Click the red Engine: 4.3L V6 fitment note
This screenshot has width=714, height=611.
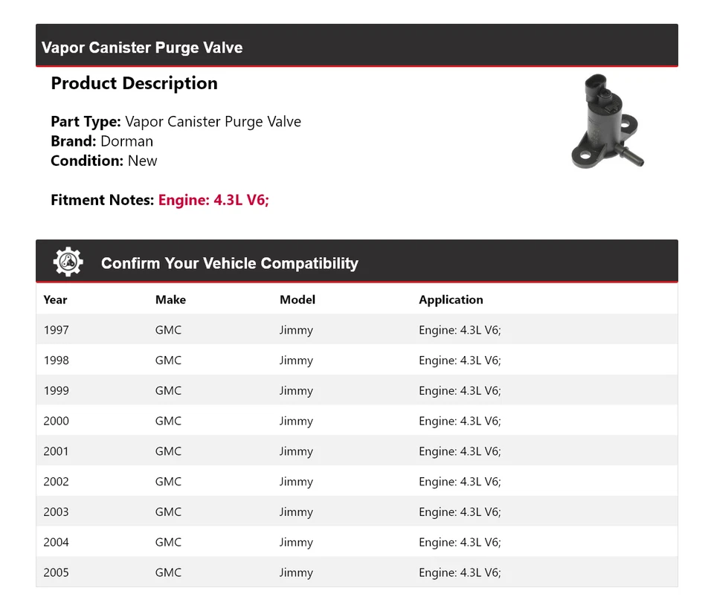pos(213,200)
